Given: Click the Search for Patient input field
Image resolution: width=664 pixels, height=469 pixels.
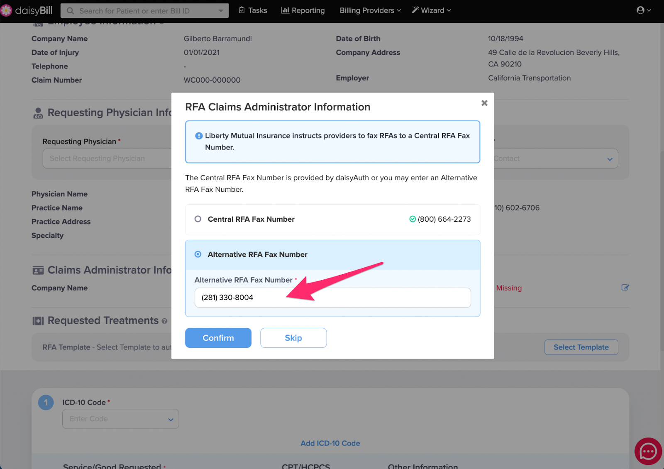Looking at the screenshot, I should click(x=145, y=11).
